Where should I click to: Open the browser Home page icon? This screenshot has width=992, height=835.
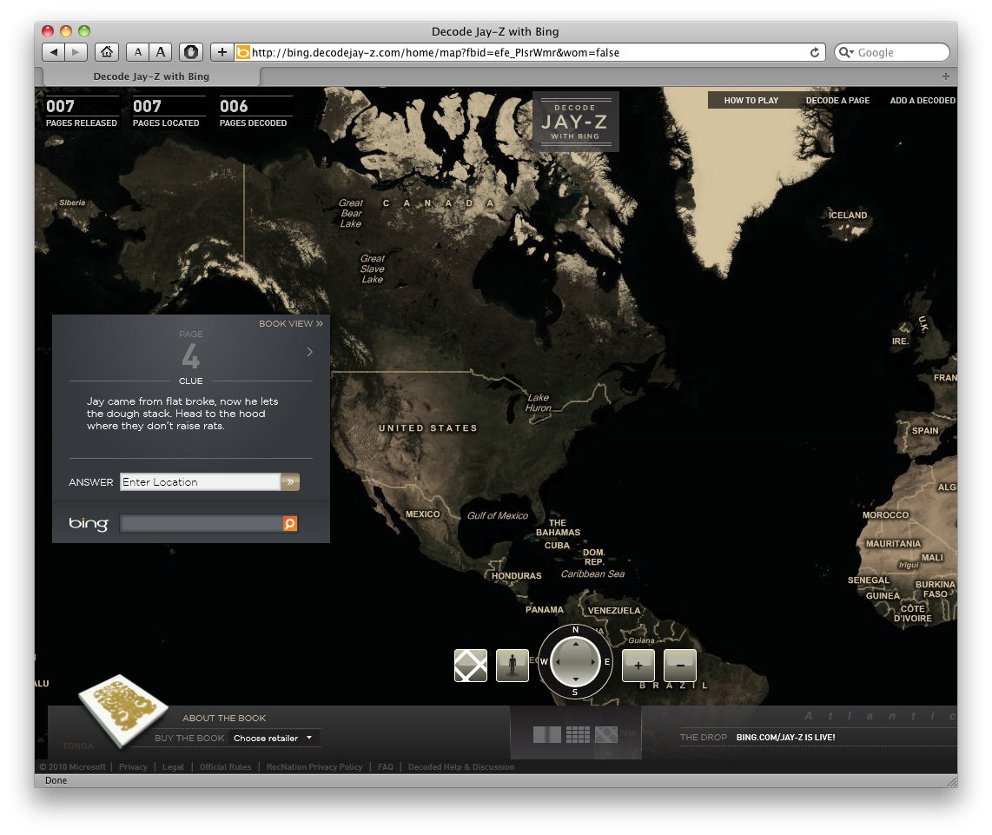click(x=106, y=52)
